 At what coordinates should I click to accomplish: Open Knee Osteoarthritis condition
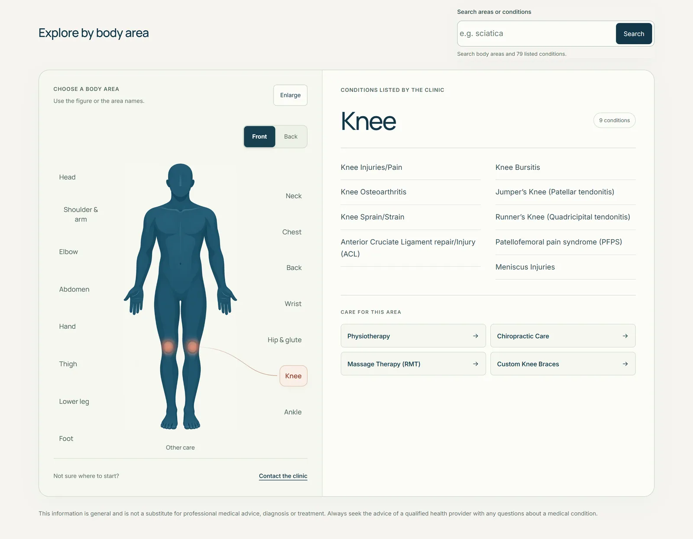tap(373, 192)
